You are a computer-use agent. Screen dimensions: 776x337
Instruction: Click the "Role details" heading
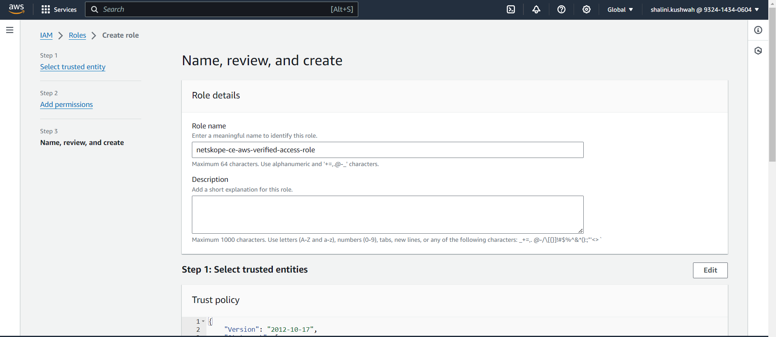coord(216,95)
